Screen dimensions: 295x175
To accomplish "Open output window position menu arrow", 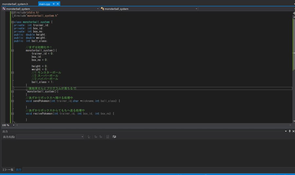I will point(285,131).
